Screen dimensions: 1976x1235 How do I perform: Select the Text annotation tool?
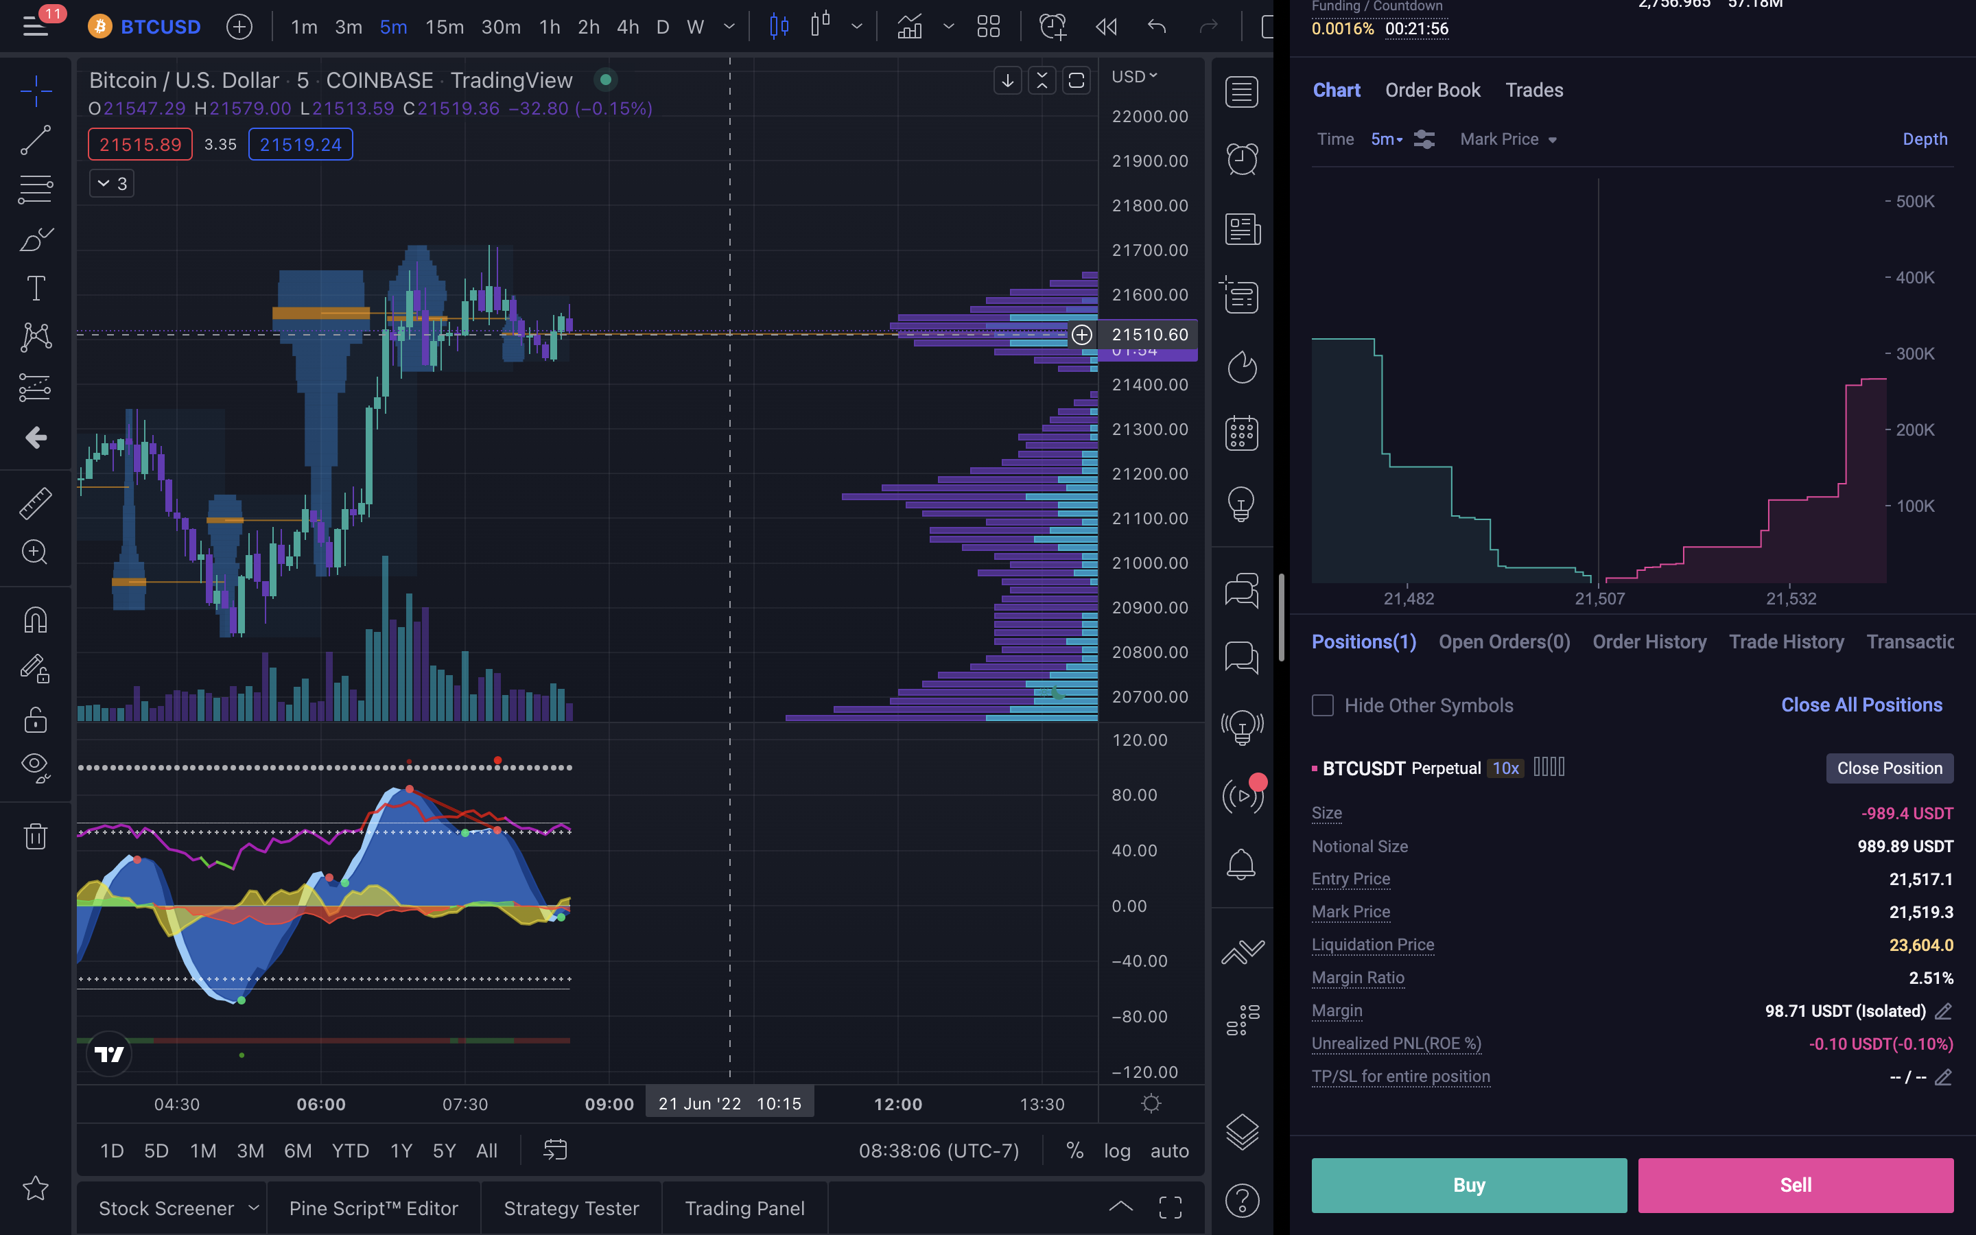click(36, 288)
